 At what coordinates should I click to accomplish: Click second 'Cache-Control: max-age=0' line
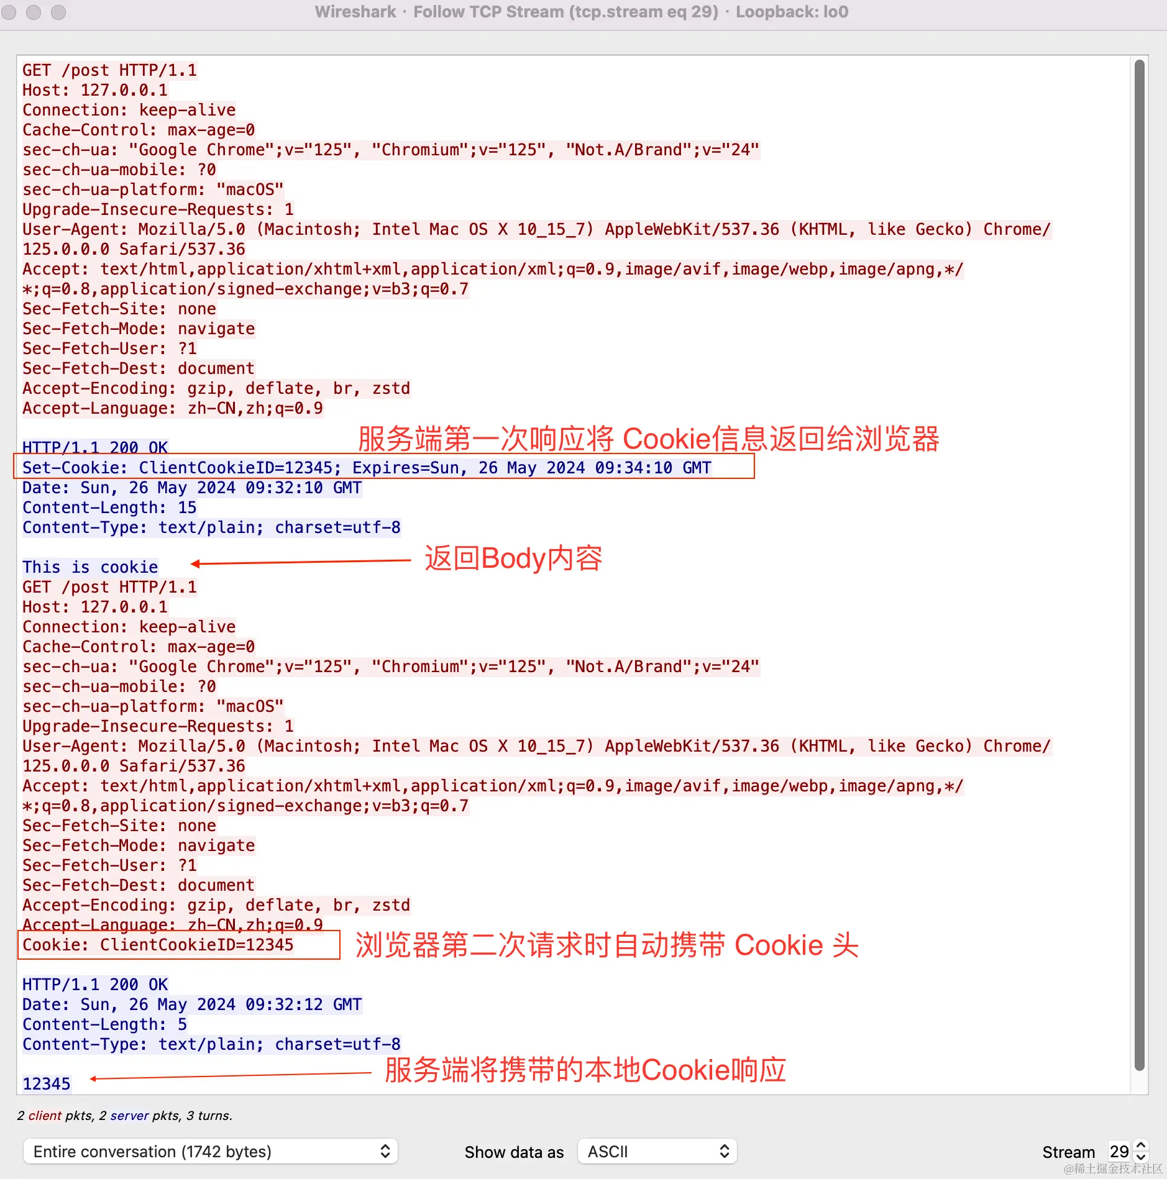pyautogui.click(x=139, y=647)
